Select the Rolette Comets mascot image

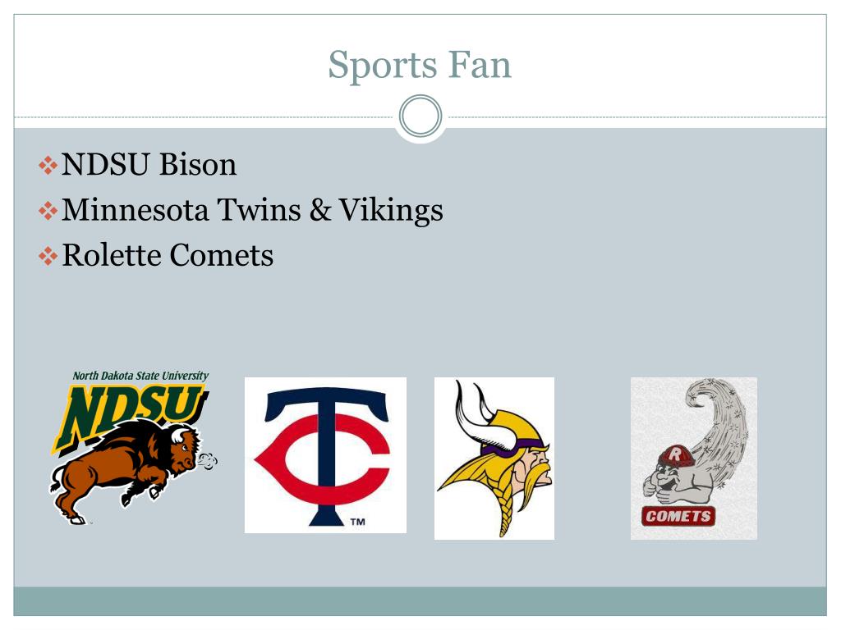pos(693,458)
